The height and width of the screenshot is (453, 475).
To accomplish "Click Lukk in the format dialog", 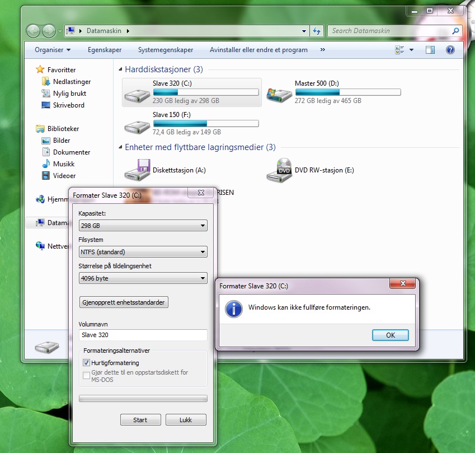I will 186,419.
